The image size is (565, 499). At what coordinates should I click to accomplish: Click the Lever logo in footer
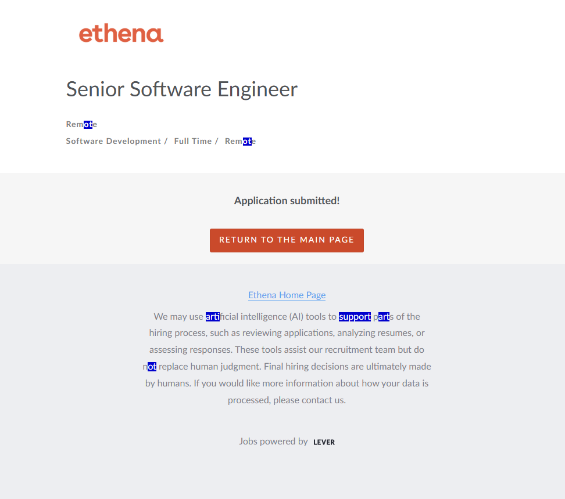tap(324, 442)
